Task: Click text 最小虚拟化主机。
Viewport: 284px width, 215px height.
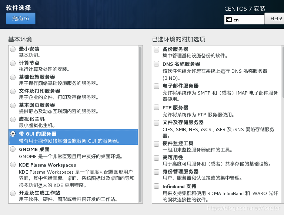Action: [37, 125]
